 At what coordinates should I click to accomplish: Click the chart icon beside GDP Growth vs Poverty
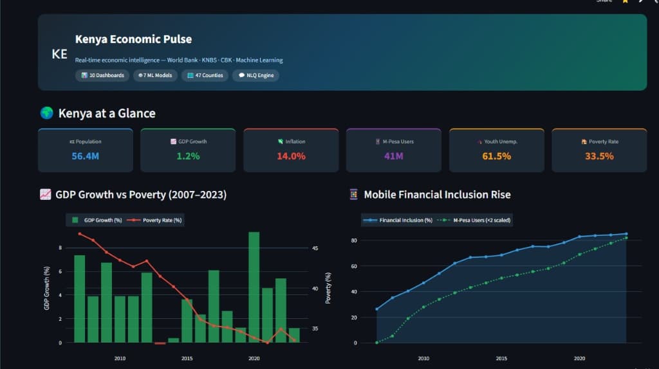point(46,194)
